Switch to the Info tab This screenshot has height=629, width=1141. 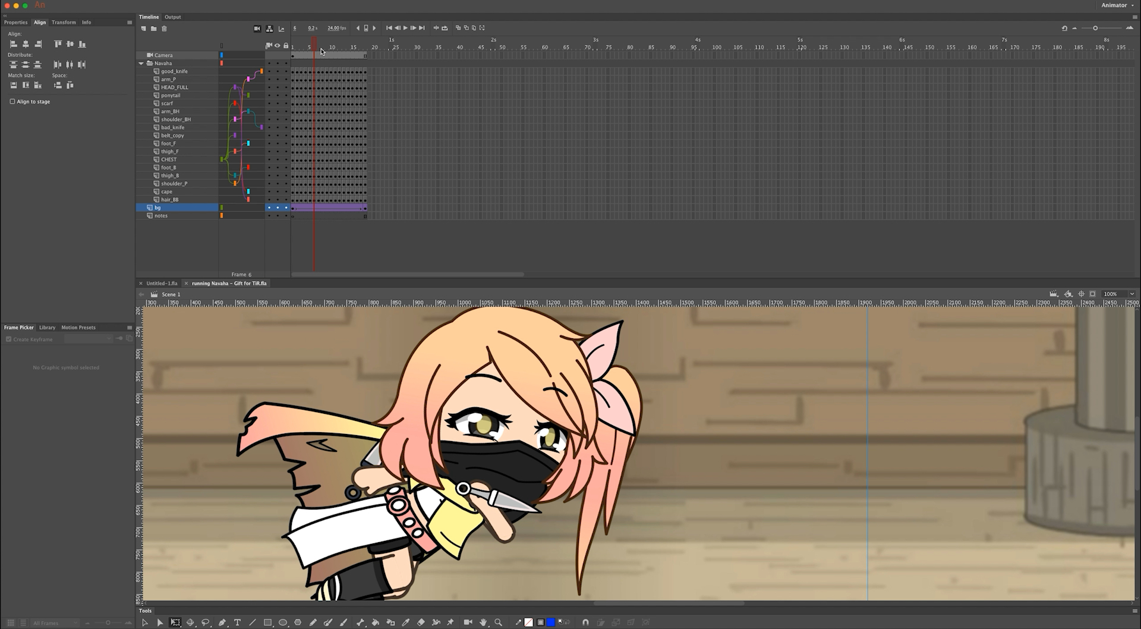coord(87,23)
